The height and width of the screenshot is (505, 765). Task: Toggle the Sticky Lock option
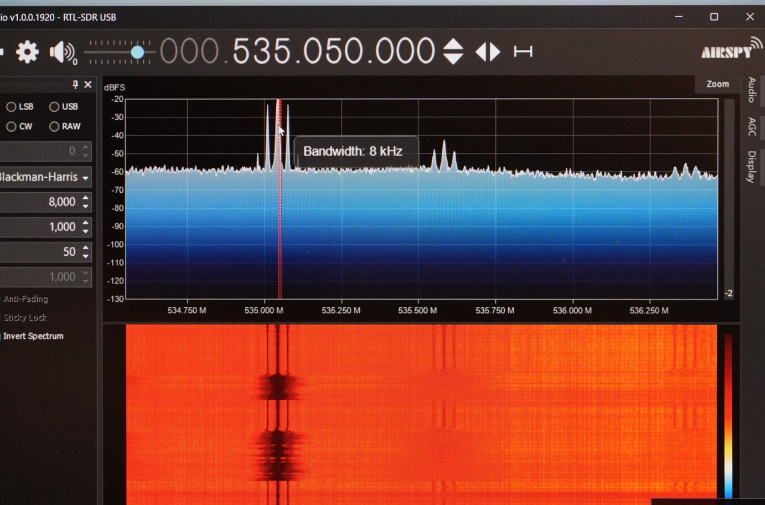(24, 318)
